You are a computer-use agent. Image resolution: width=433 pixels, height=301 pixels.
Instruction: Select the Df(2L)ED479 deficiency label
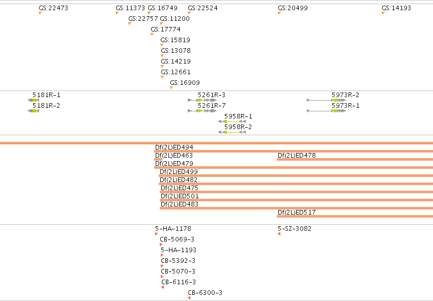tap(174, 164)
